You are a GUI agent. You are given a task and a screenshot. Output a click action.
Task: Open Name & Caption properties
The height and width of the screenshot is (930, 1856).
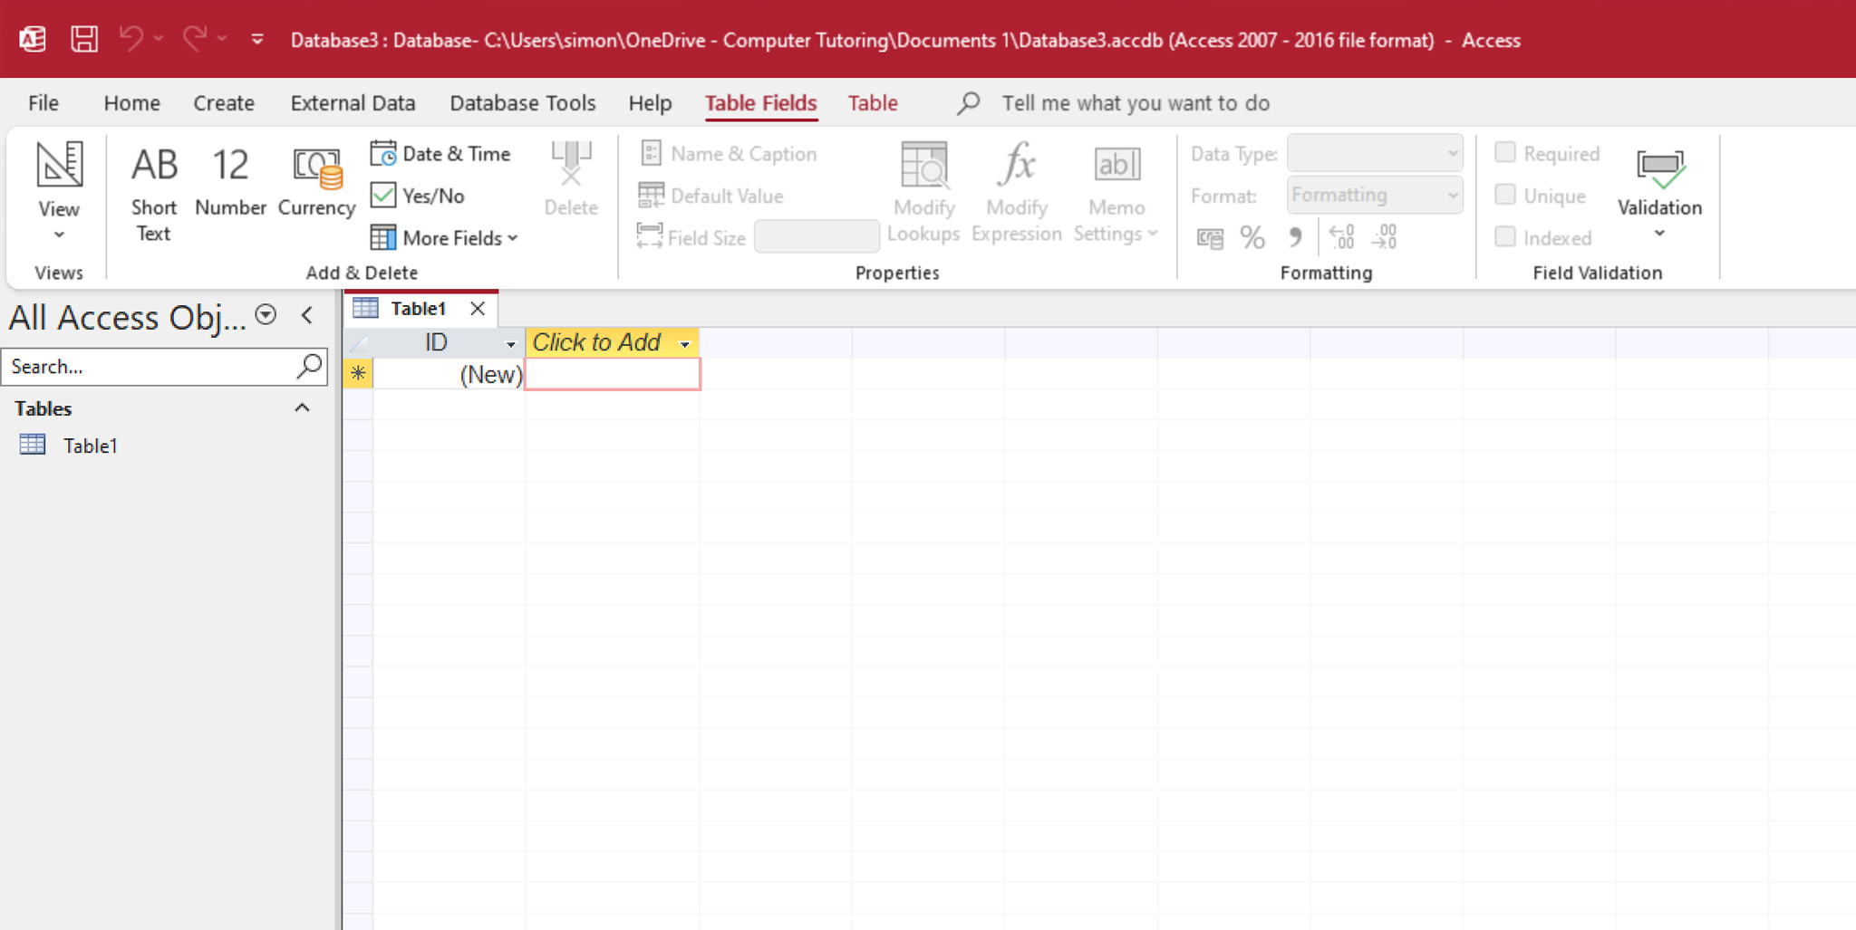tap(728, 154)
